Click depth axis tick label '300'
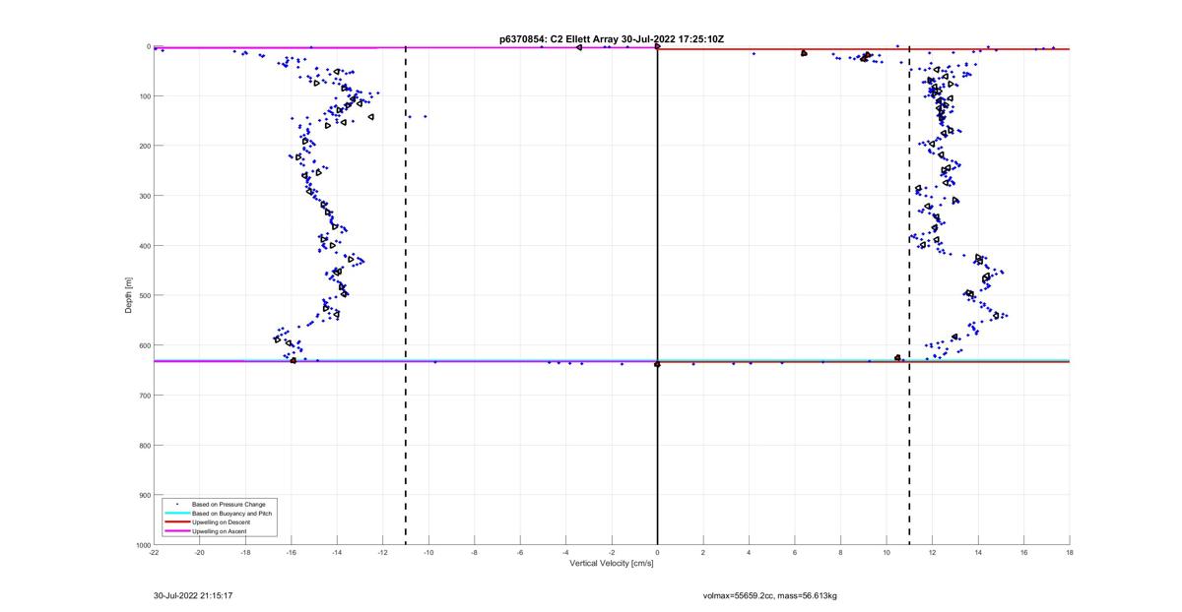Screen dimensions: 1182x612 point(144,196)
